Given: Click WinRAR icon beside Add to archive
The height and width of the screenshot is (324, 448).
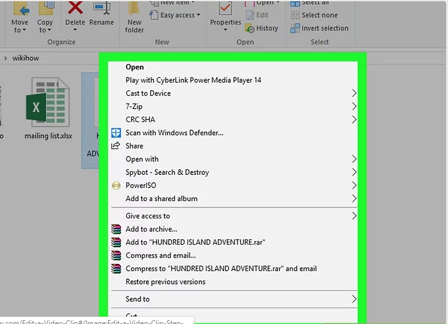Looking at the screenshot, I should (x=116, y=229).
